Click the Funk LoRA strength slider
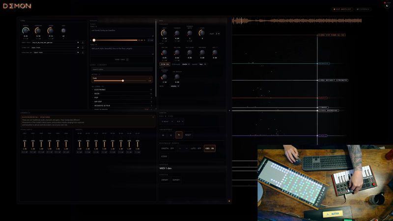This screenshot has width=393, height=221. click(x=120, y=81)
